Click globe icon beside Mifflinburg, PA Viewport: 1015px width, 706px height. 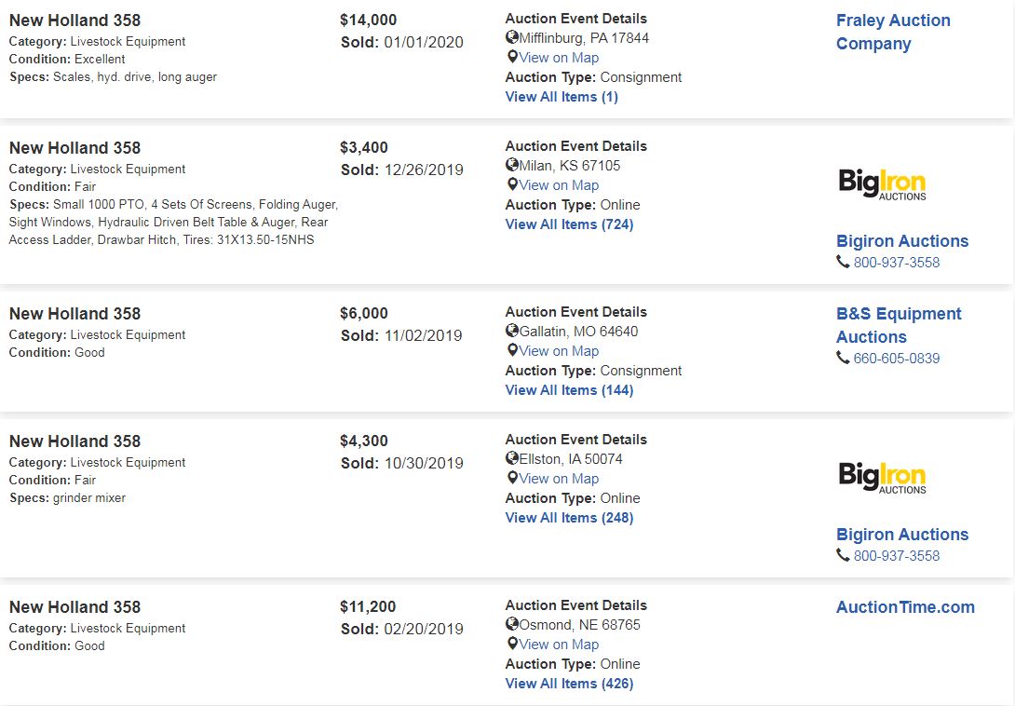point(512,38)
